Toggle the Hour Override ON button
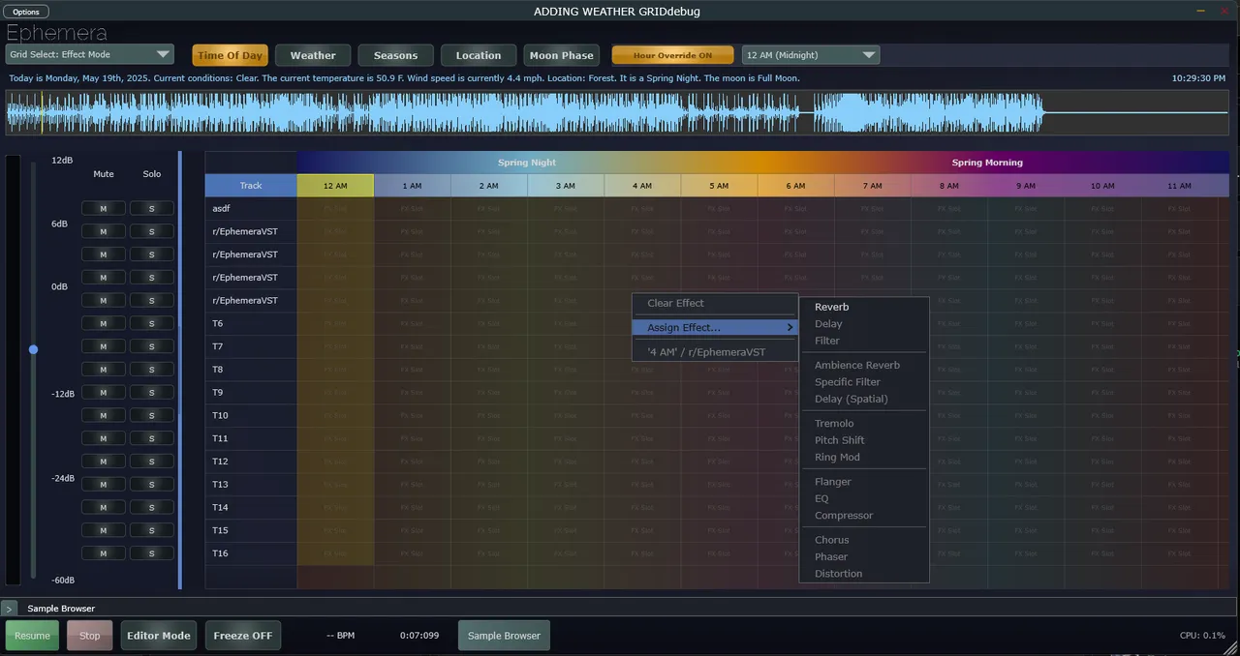Screen dimensions: 1240x656 671,55
